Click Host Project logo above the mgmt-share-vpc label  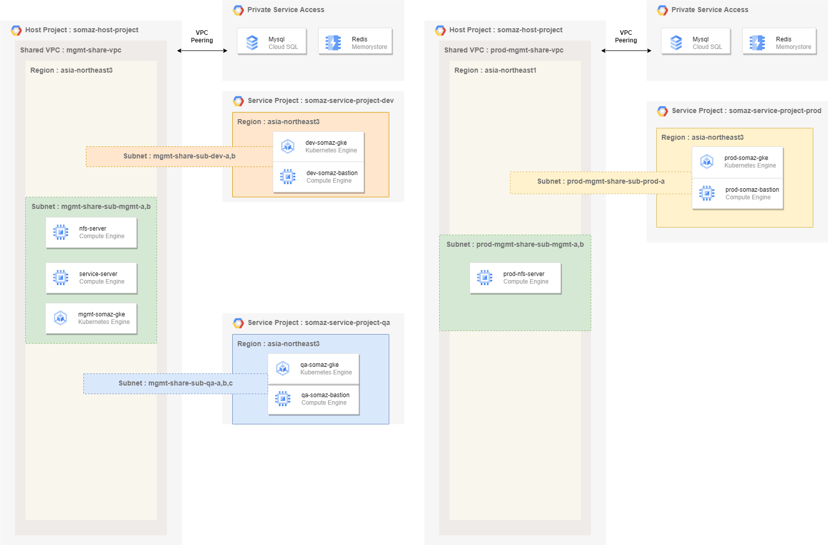[x=16, y=30]
